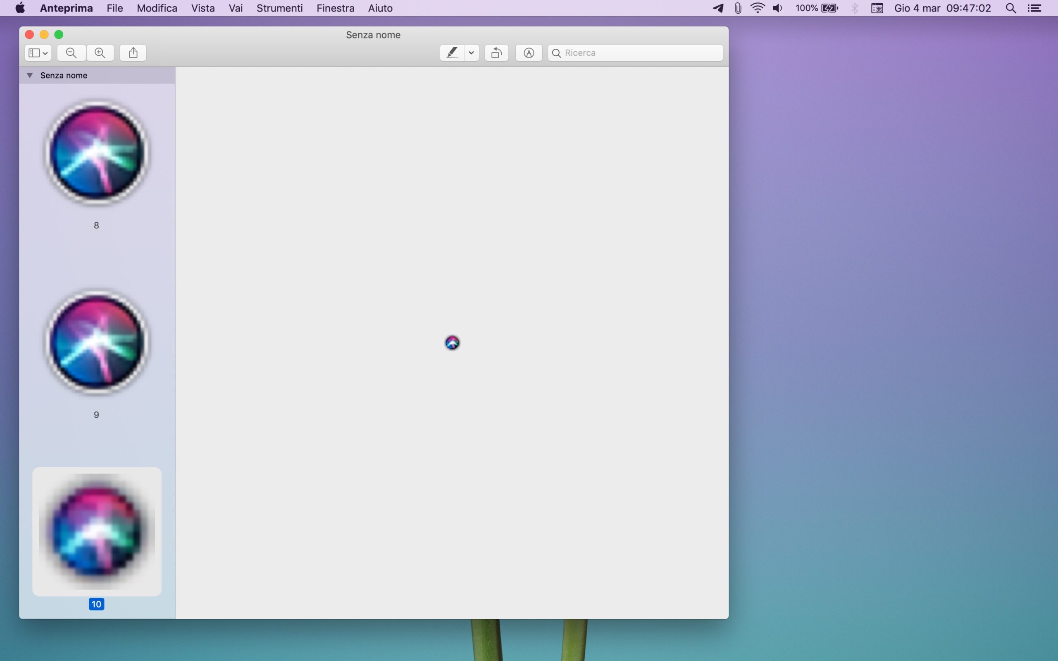The width and height of the screenshot is (1058, 661).
Task: Open Notification Center list icon
Action: click(x=1034, y=8)
